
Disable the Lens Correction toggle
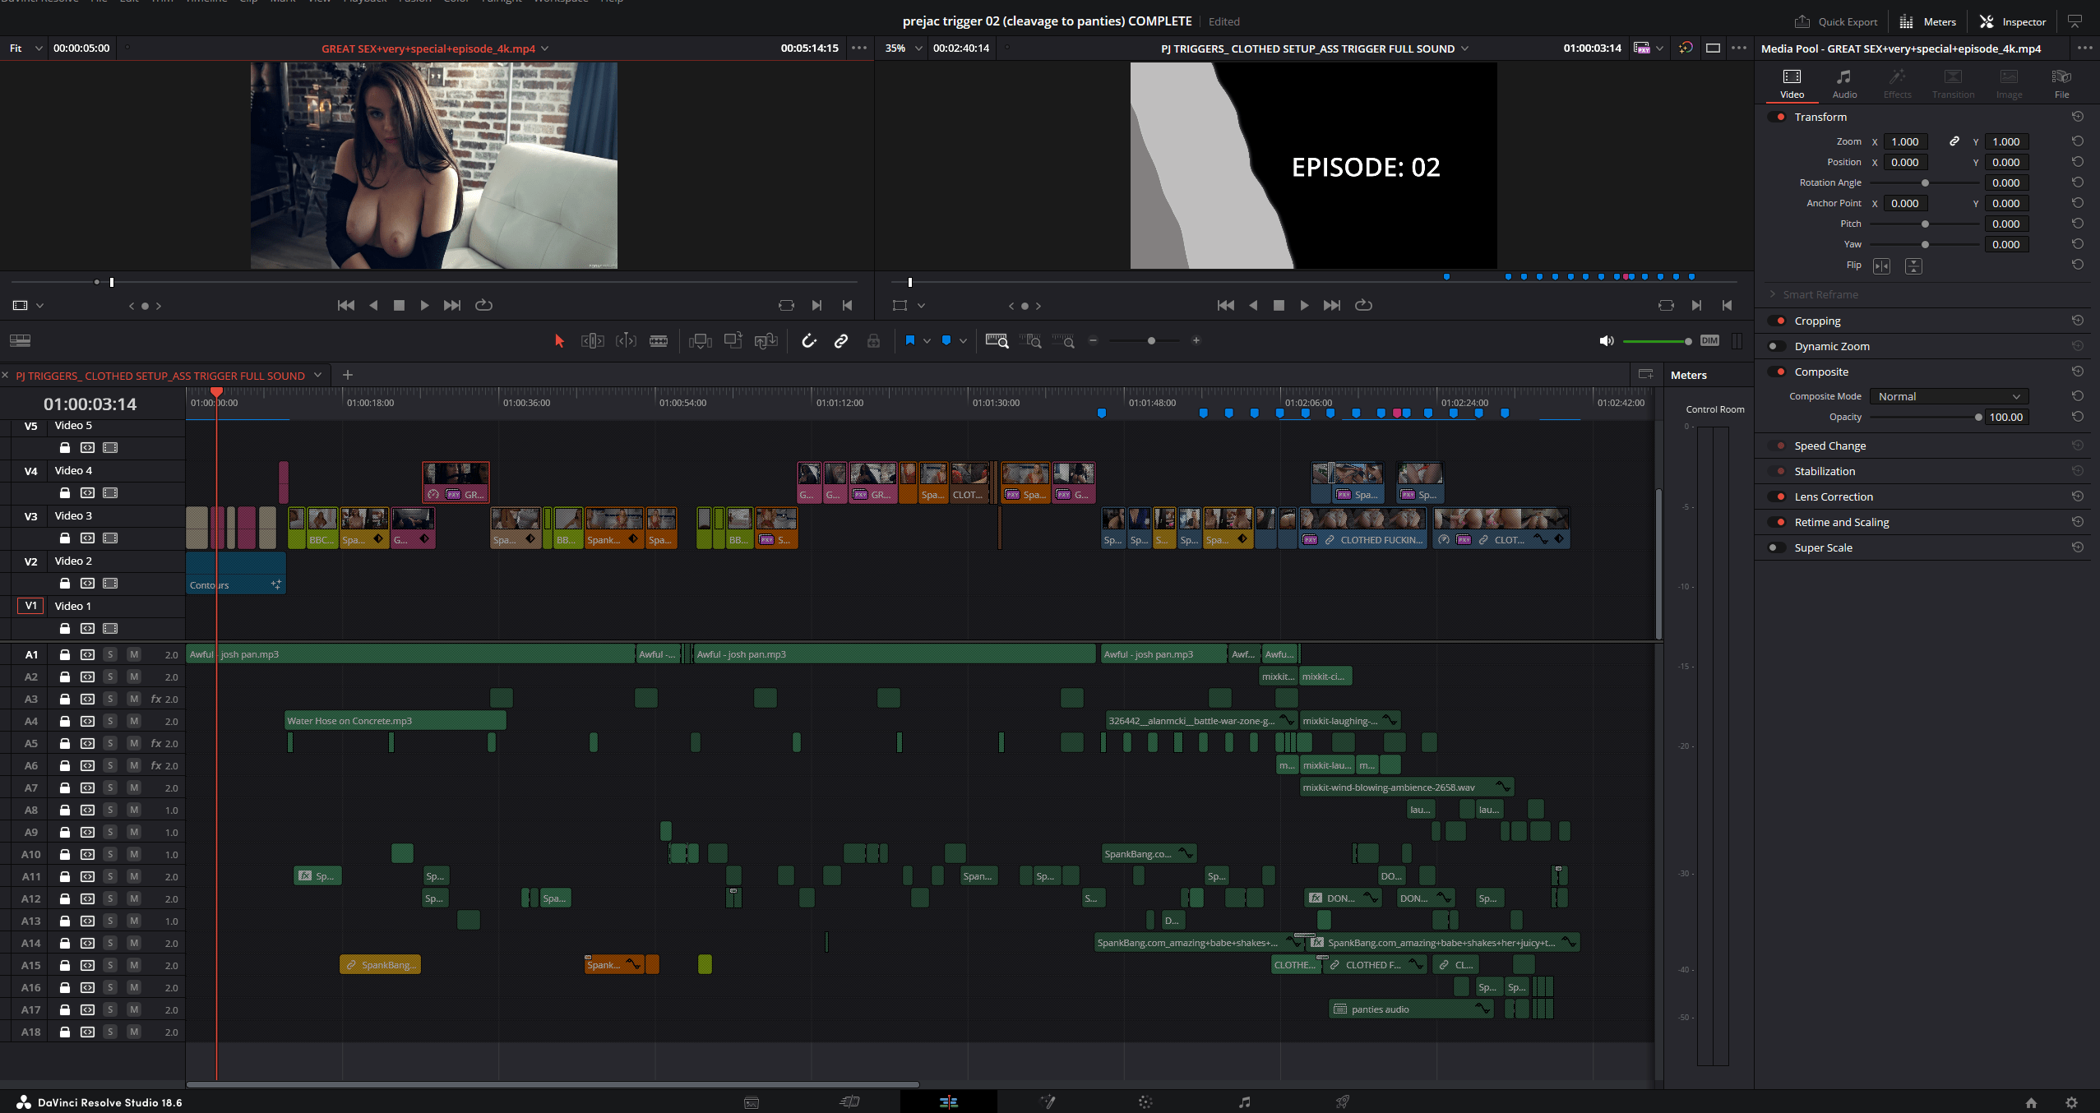click(1778, 496)
